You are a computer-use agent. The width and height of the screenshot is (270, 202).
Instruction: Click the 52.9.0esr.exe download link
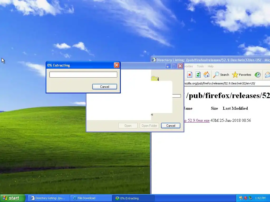197,120
